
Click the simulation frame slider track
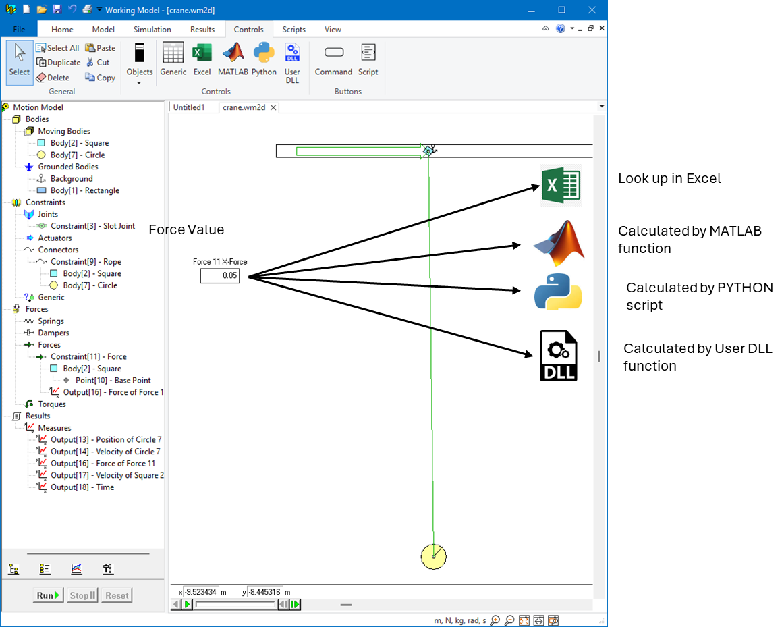pos(235,605)
